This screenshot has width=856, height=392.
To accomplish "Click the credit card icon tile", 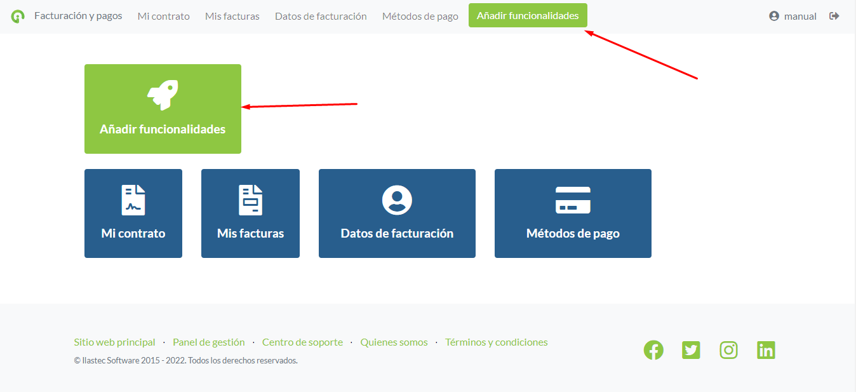I will pos(573,199).
